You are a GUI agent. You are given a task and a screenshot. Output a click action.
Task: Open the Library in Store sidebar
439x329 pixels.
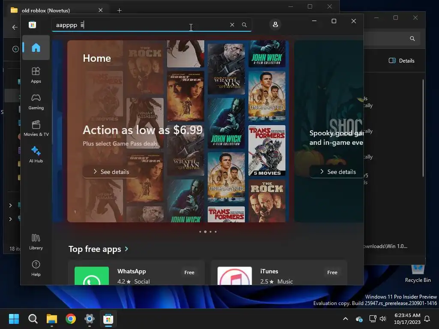(36, 242)
